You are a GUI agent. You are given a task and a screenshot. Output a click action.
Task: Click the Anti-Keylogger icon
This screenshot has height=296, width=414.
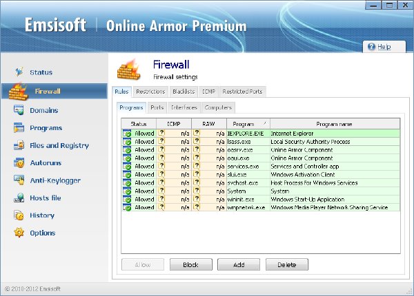(x=19, y=180)
